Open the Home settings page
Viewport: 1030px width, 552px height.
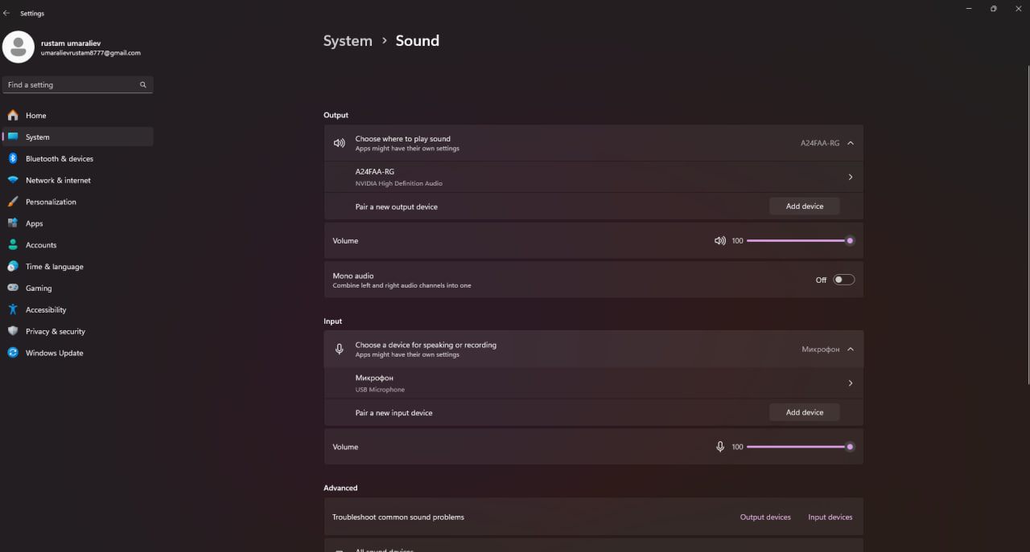(x=77, y=115)
